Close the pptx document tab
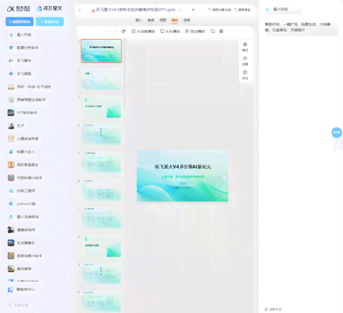343x313 pixels. (x=181, y=10)
